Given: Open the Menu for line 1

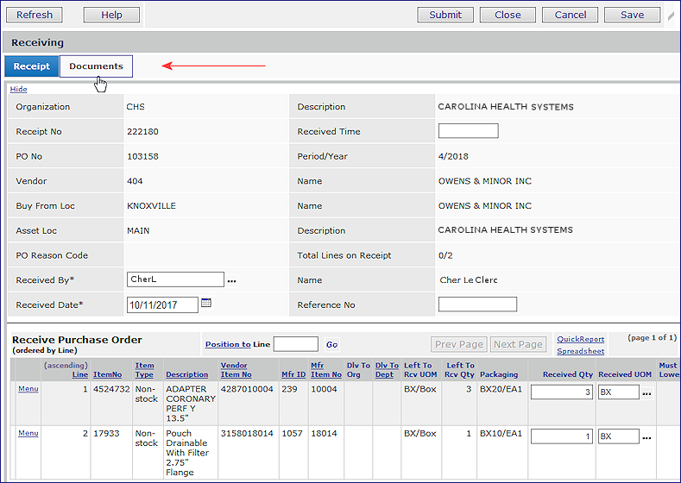Looking at the screenshot, I should pos(28,389).
